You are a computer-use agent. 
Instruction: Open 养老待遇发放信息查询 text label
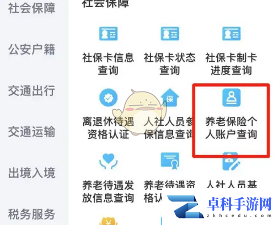click(108, 191)
